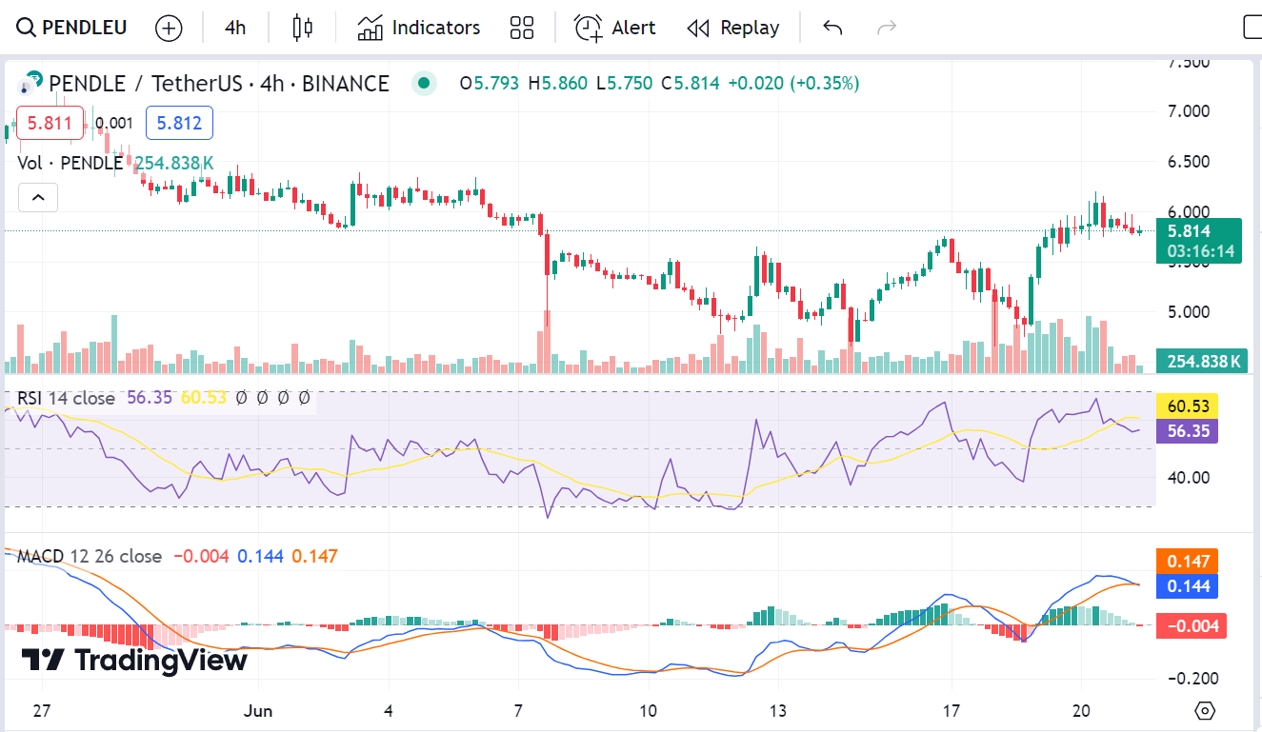Viewport: 1262px width, 732px height.
Task: Select the RSI 14 close legend
Action: 66,398
